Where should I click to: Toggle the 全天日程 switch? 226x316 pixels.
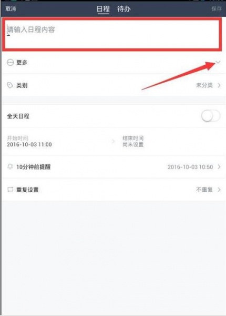pyautogui.click(x=211, y=116)
